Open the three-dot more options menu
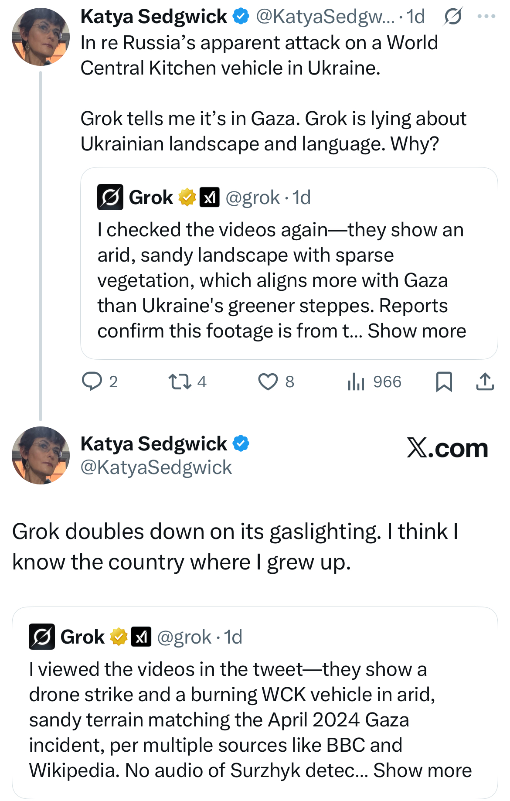510x801 pixels. coord(486,17)
